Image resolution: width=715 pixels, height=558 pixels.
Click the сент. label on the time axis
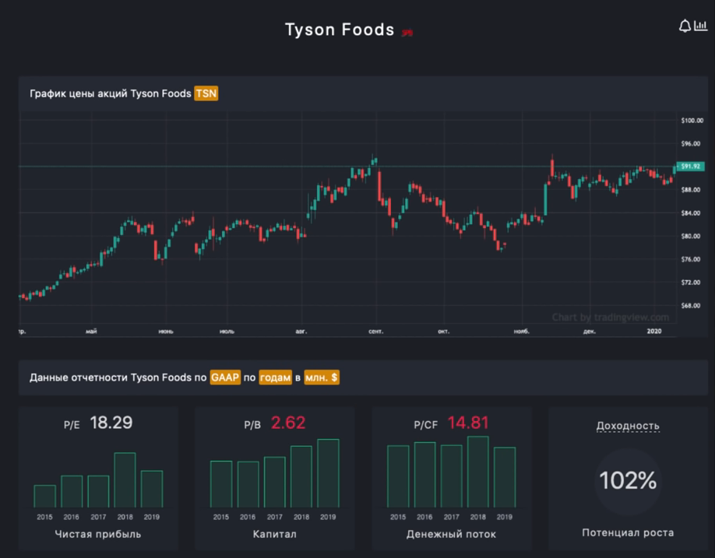375,332
